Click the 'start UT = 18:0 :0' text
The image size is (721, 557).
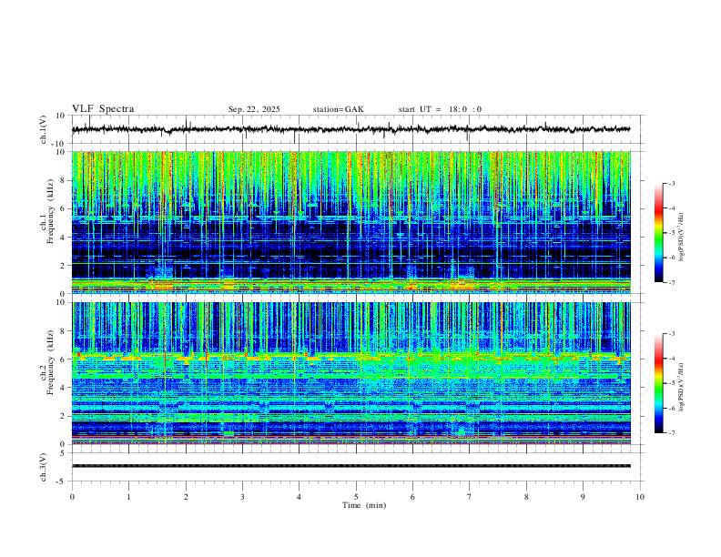(440, 109)
